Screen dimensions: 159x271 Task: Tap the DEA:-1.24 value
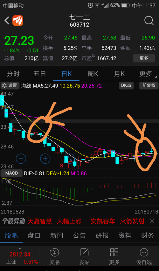(x=58, y=173)
